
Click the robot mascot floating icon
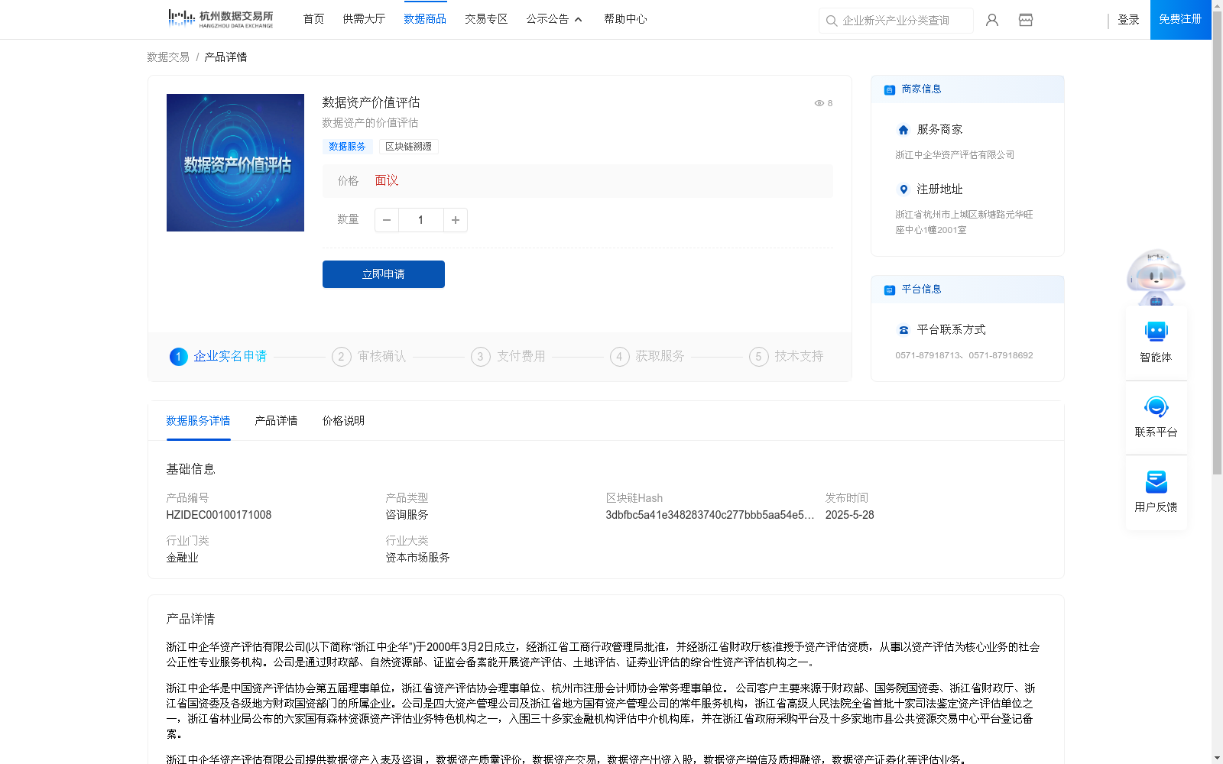(x=1156, y=277)
